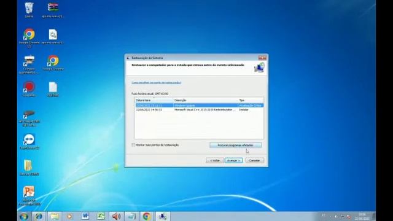Open the red circle recorder desktop shortcut
The height and width of the screenshot is (221, 393).
pos(29,89)
